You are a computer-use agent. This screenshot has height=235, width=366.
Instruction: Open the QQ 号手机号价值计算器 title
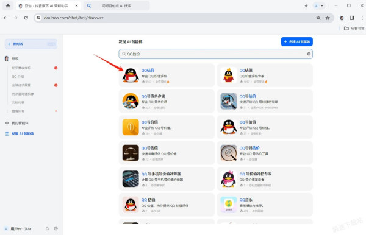[x=161, y=174]
